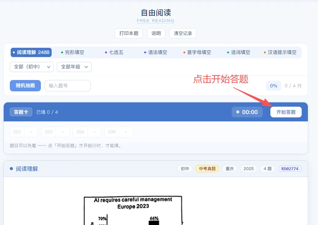Click the 2025 year tag
318x225 pixels.
pyautogui.click(x=249, y=169)
